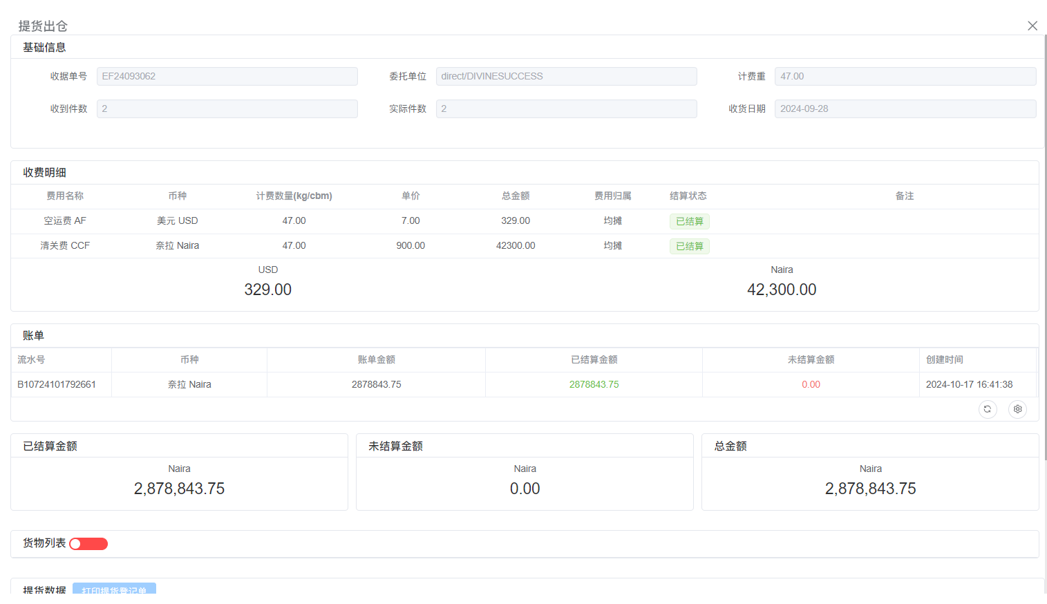Select the 空运费 AF fee name

(65, 220)
